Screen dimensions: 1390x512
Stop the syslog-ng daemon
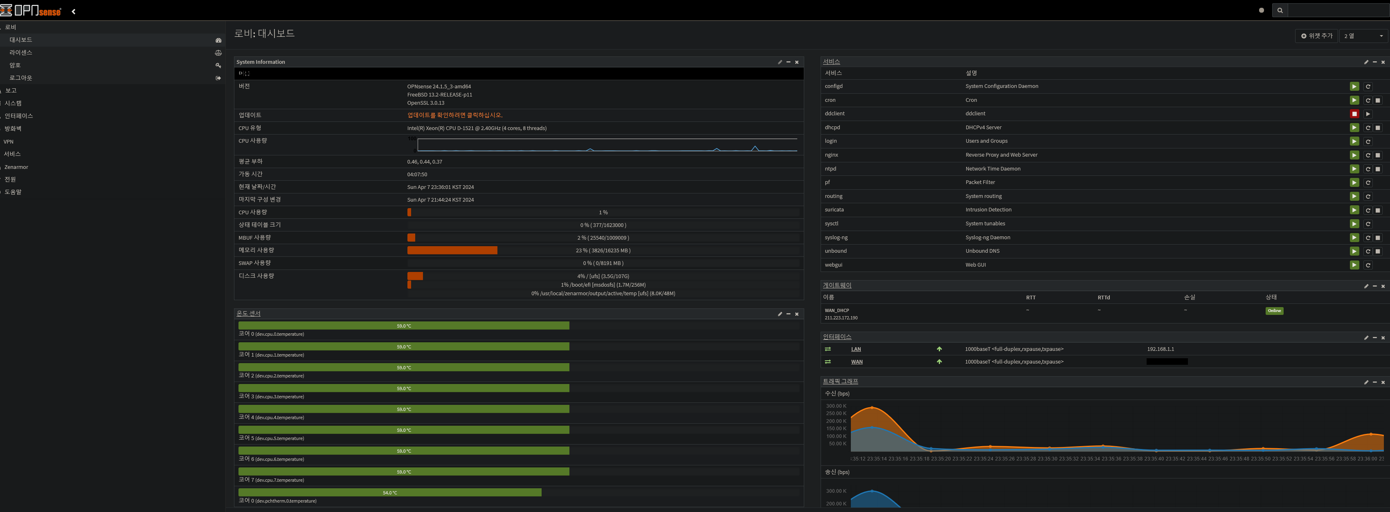1378,237
